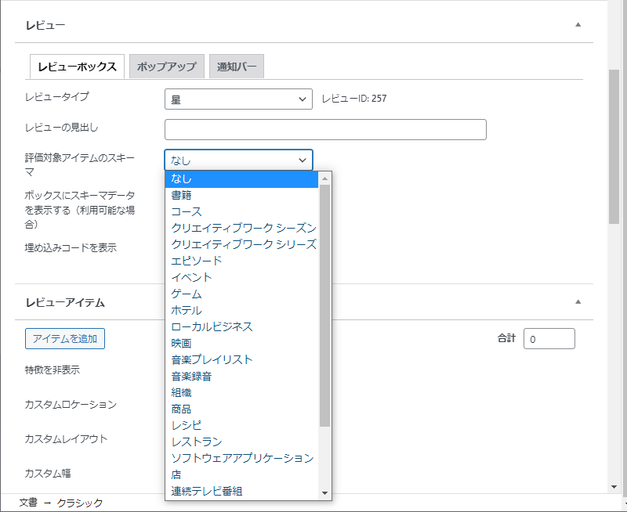Choose 音楽録音 option

(241, 377)
